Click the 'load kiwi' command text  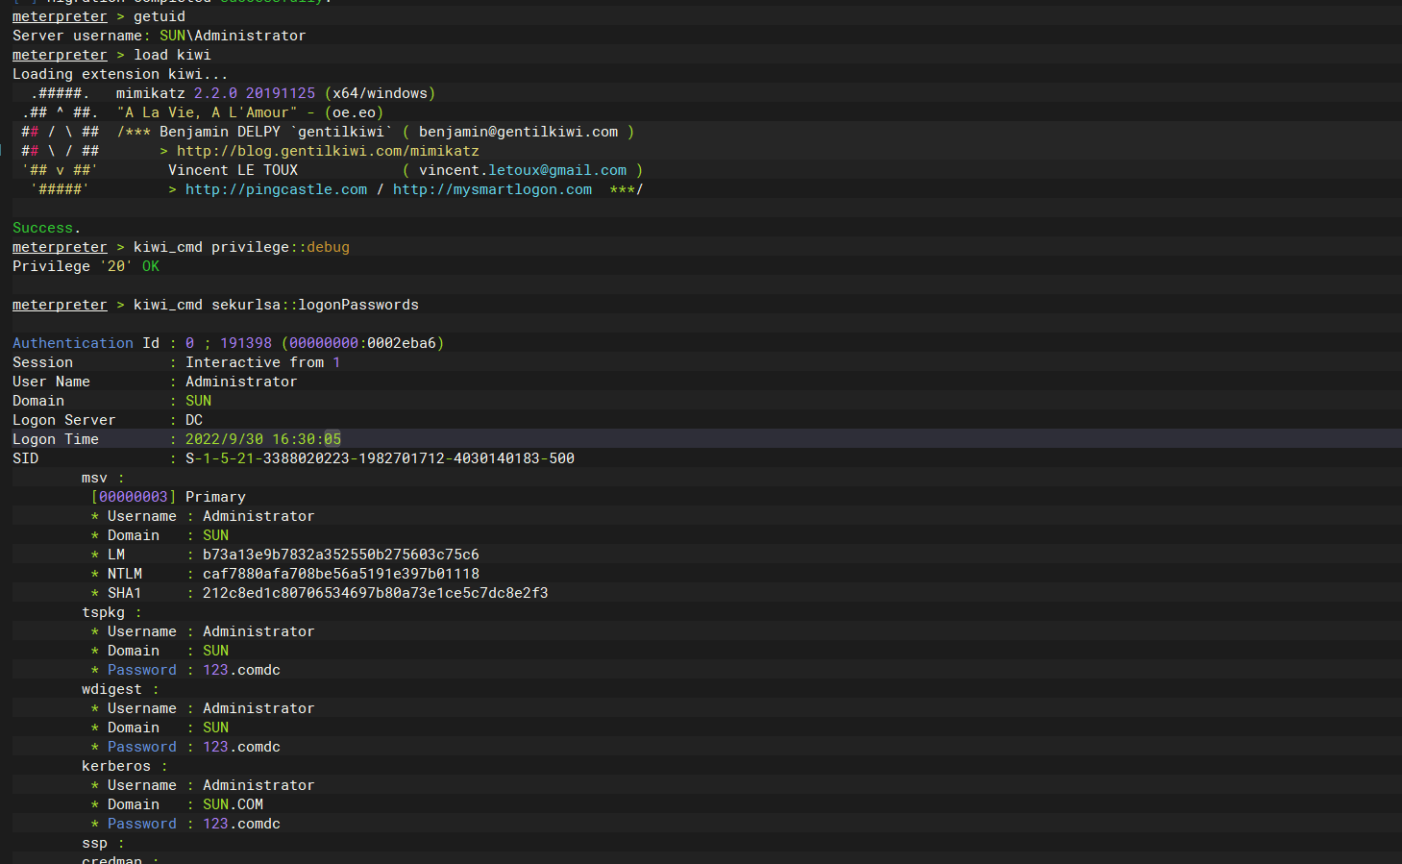172,55
